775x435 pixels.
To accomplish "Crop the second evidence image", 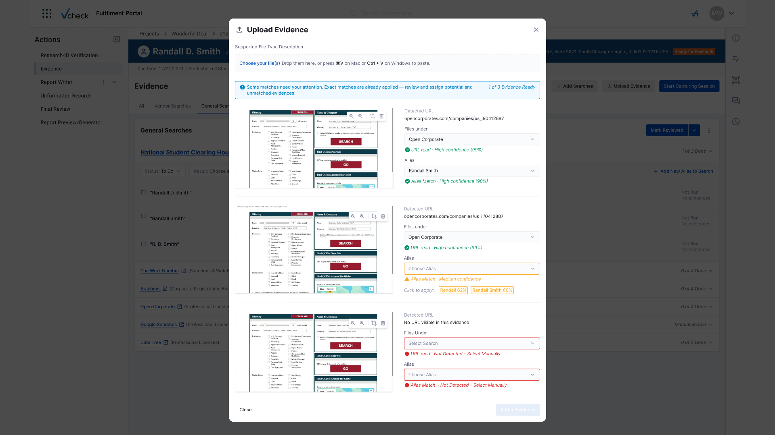I will click(374, 216).
